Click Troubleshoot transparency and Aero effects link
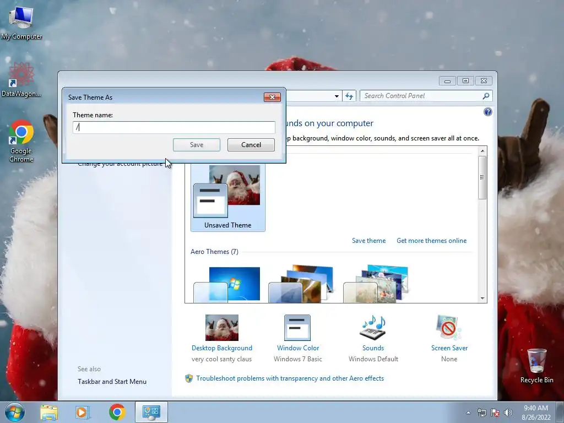The width and height of the screenshot is (564, 423). pyautogui.click(x=290, y=378)
